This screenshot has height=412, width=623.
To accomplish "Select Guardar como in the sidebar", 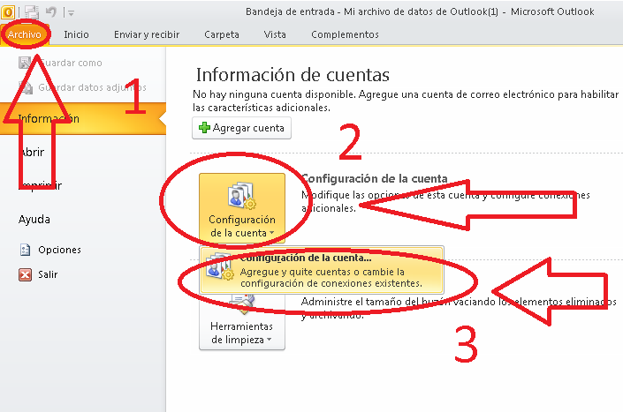I will click(69, 64).
